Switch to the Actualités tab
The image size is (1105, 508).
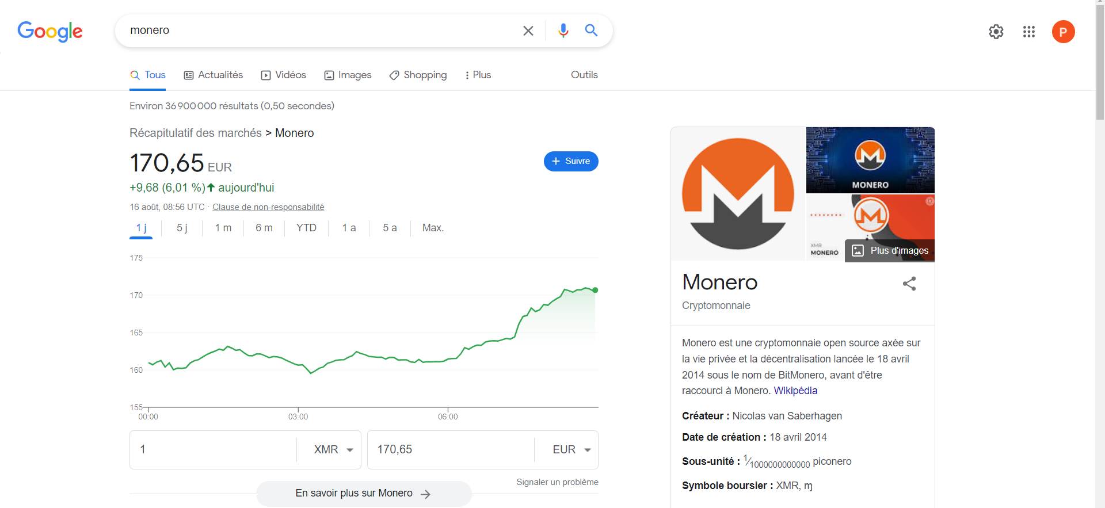(x=214, y=75)
